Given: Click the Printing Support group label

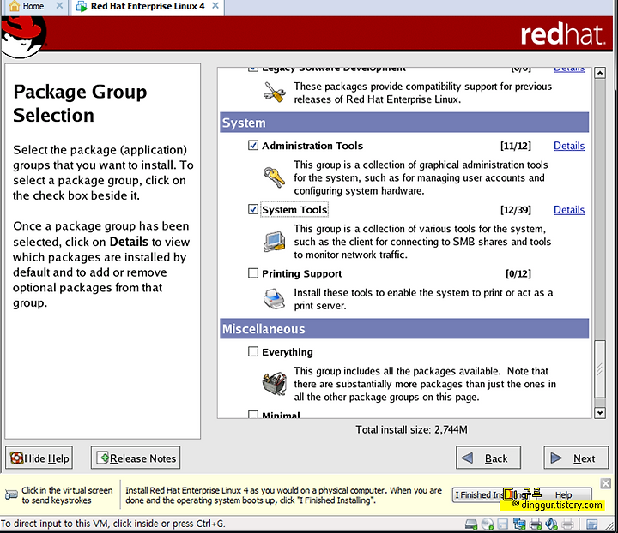Looking at the screenshot, I should coord(302,273).
